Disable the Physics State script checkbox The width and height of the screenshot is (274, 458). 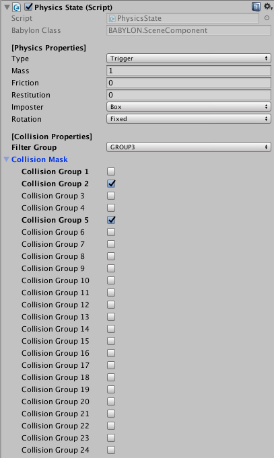point(28,7)
